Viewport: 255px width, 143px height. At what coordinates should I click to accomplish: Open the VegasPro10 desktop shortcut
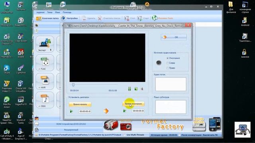point(21,100)
